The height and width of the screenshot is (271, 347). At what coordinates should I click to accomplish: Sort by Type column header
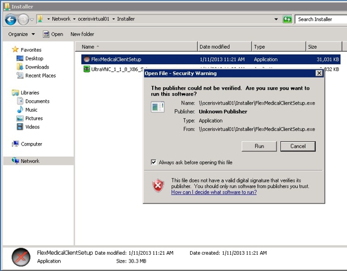click(278, 47)
